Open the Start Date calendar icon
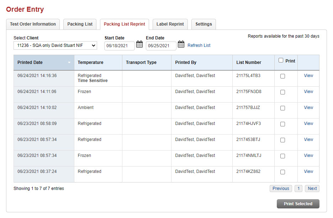 tap(139, 44)
